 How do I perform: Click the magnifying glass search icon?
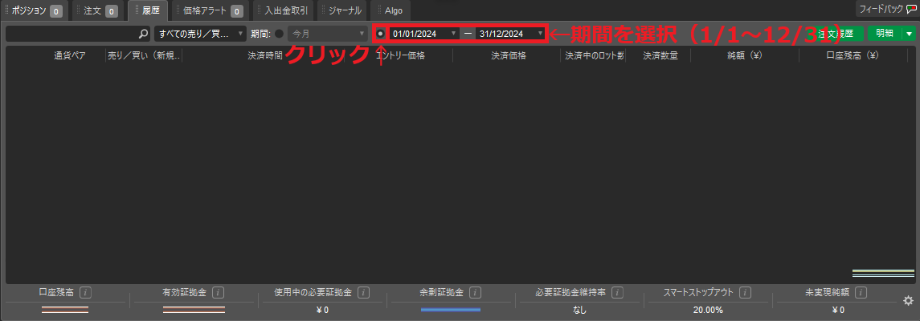143,34
